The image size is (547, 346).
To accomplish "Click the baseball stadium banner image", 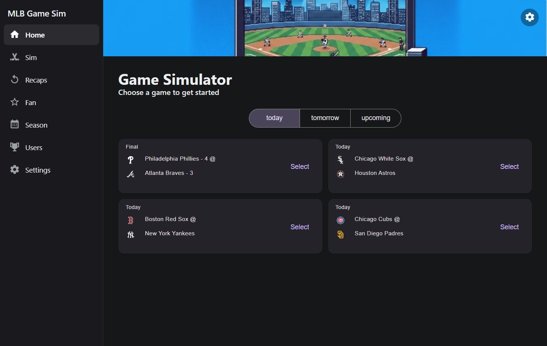I will coord(325,28).
